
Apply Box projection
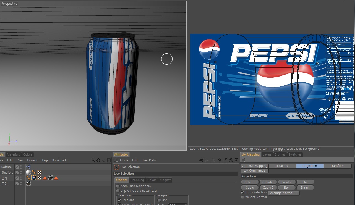286,188
